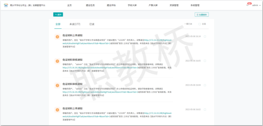The height and width of the screenshot is (126, 263).
Task: Switch to the 已读 tab
Action: [x=92, y=24]
